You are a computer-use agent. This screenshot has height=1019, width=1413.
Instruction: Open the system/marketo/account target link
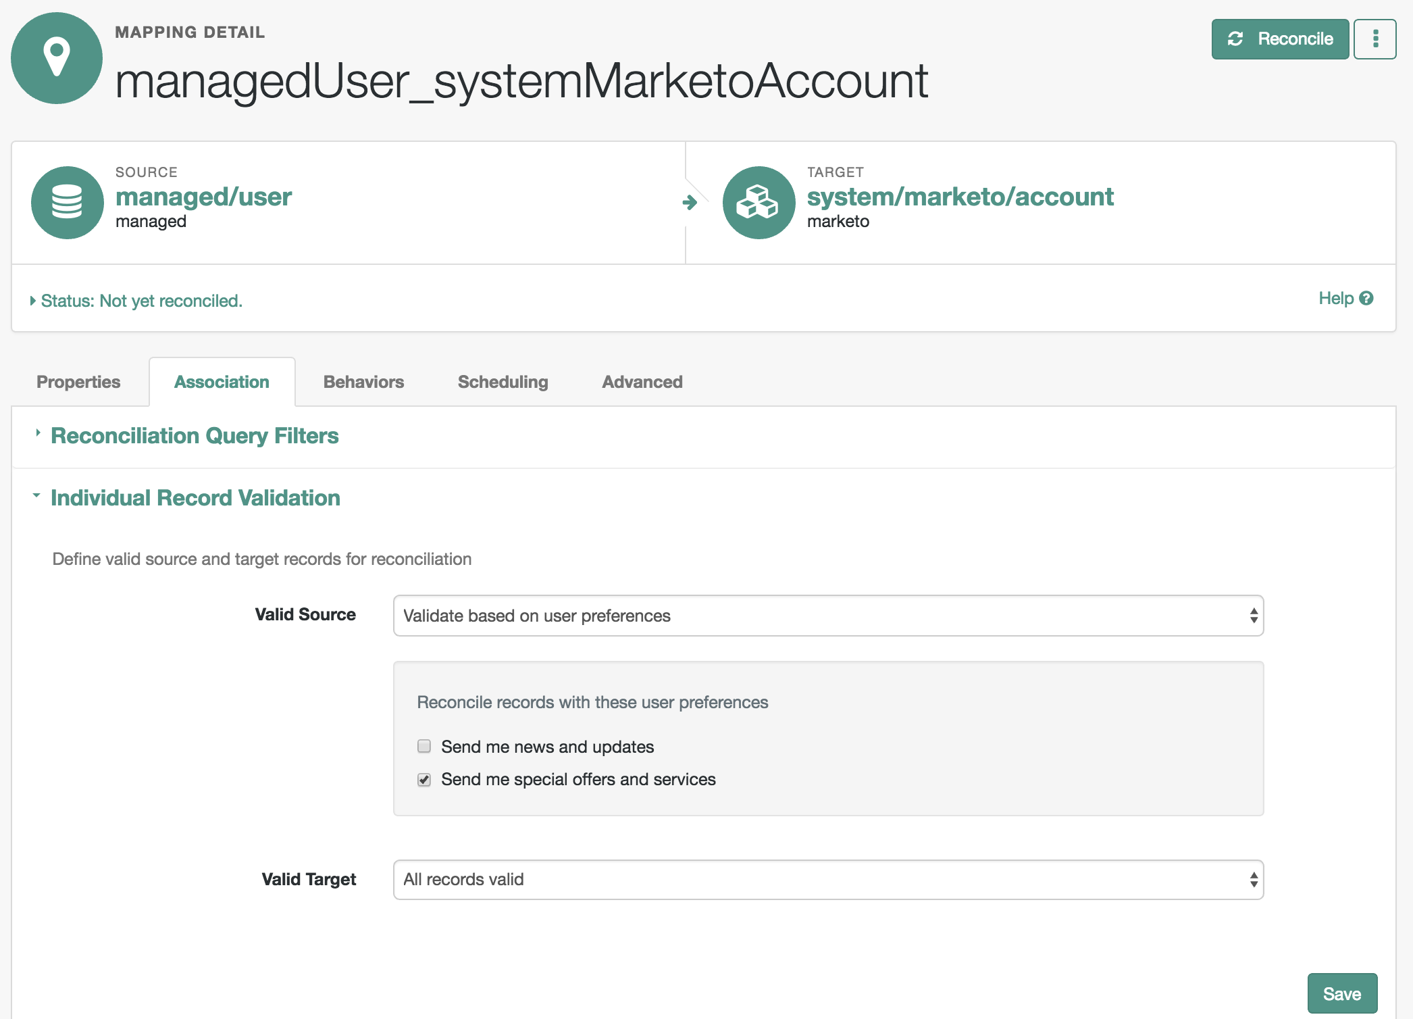click(x=960, y=197)
